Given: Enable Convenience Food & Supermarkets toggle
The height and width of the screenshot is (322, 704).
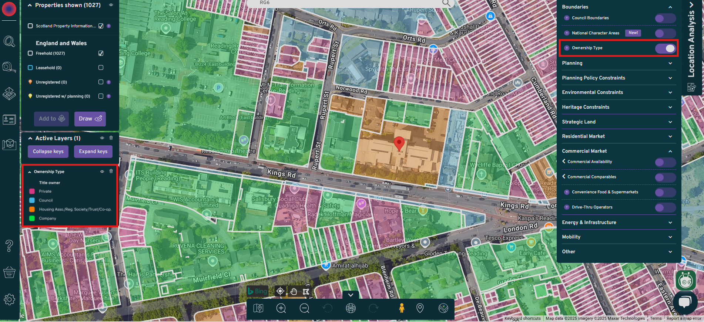Looking at the screenshot, I should [x=665, y=193].
